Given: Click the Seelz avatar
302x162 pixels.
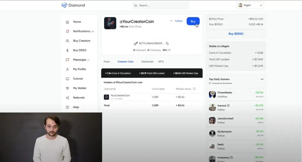Looking at the screenshot, I should pos(212,146).
